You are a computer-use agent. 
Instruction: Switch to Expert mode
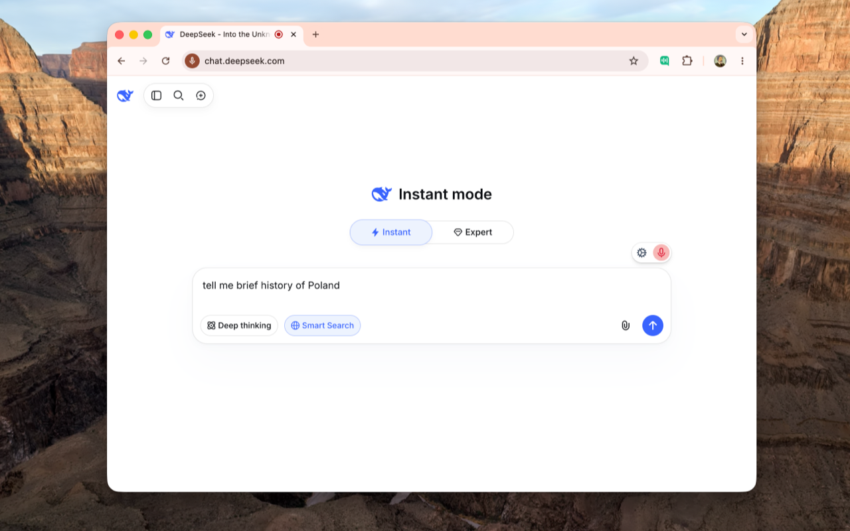point(473,232)
